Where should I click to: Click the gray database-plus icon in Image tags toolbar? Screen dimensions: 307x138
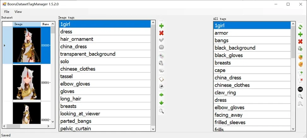click(161, 63)
